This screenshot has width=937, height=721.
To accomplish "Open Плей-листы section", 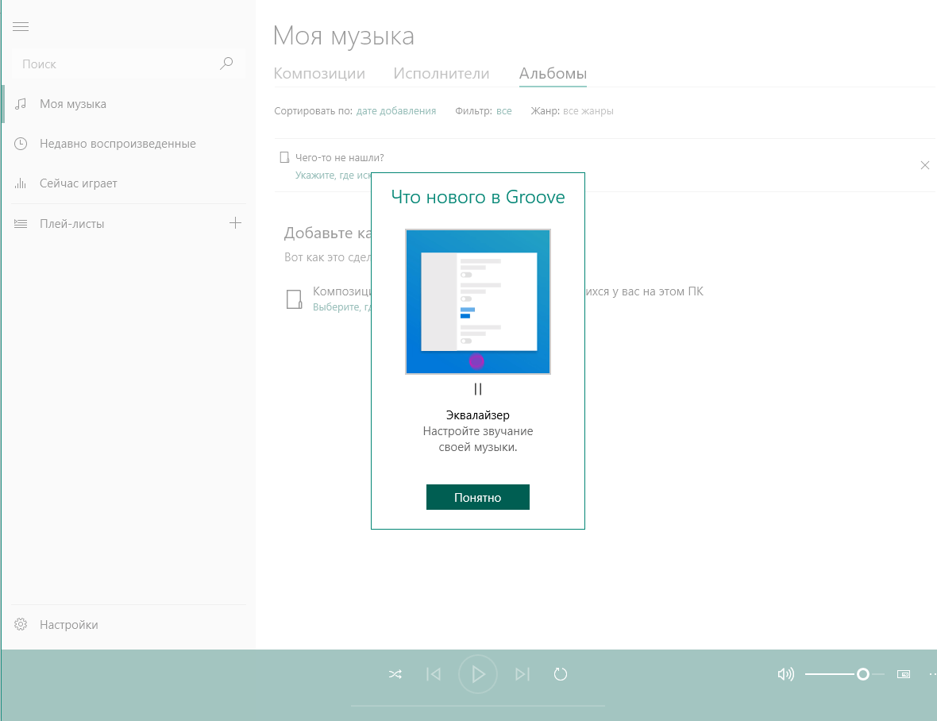I will 114,223.
